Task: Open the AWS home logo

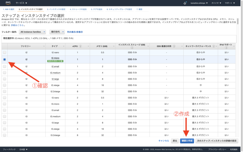Action: [8, 3]
